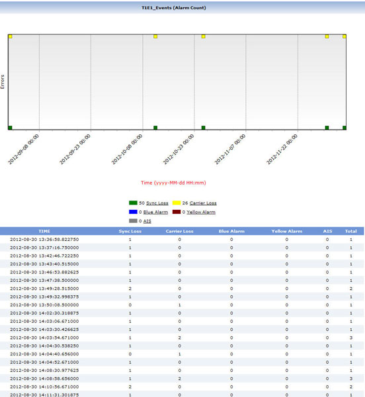Select row 2012-08-30 13:36:58.822750
Screen dimensions: 365x397
tap(182, 240)
